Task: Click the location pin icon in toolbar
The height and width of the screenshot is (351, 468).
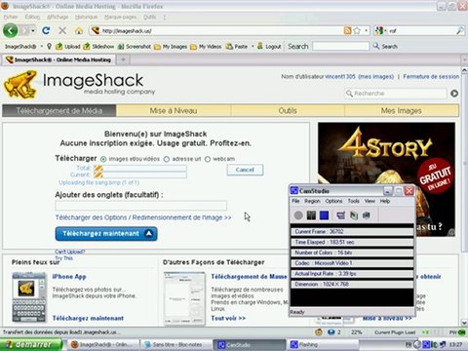Action: 49,46
